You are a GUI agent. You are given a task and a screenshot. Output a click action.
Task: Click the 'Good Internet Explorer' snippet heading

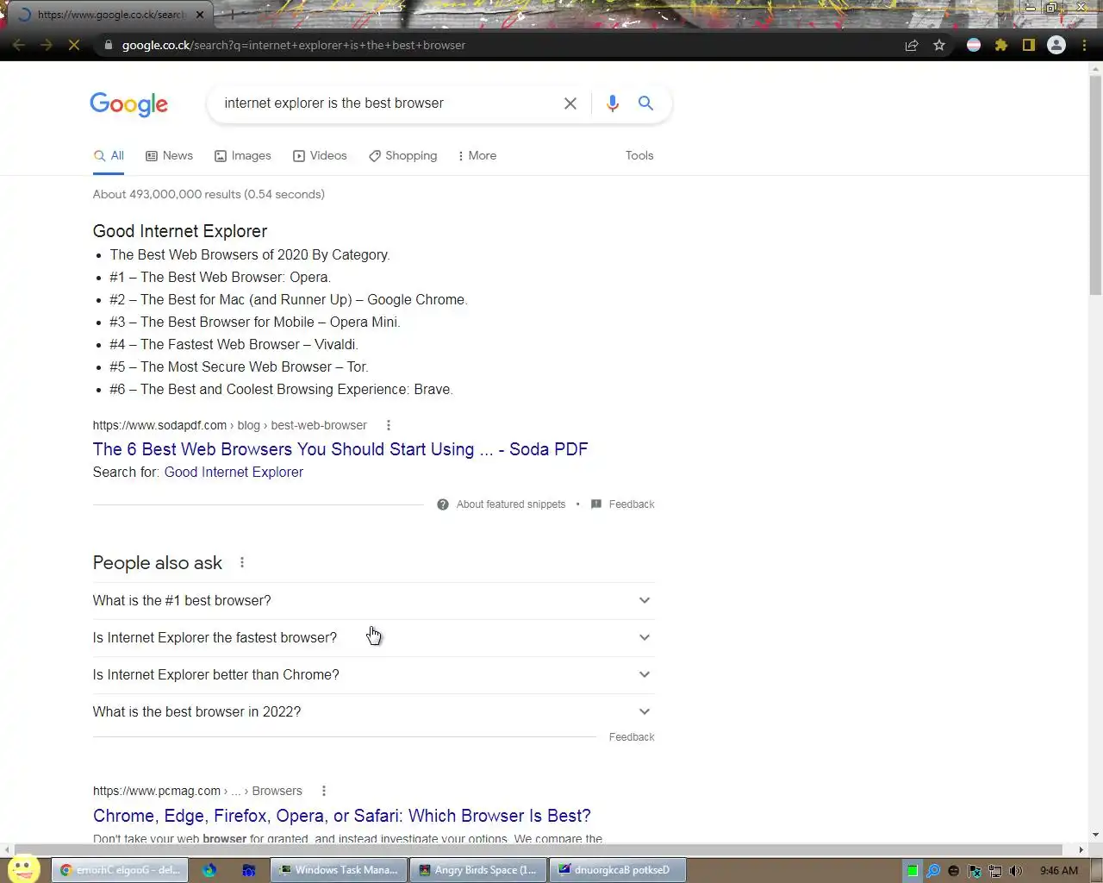click(x=180, y=231)
